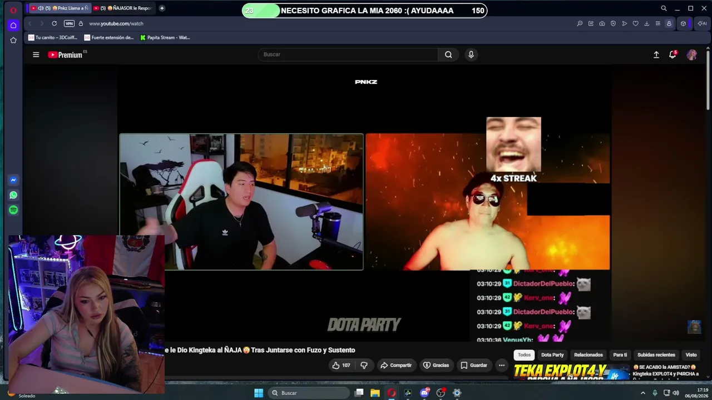Open YouTube notifications bell
The image size is (712, 400).
pyautogui.click(x=673, y=54)
